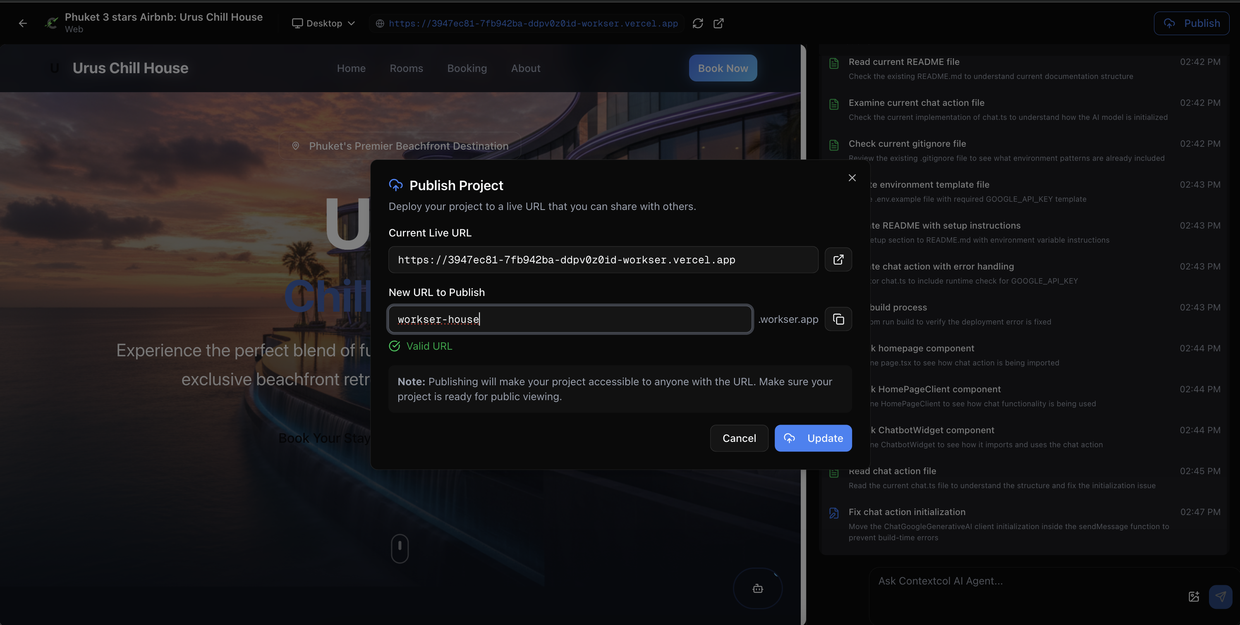
Task: Click the Book Now button
Action: [723, 68]
